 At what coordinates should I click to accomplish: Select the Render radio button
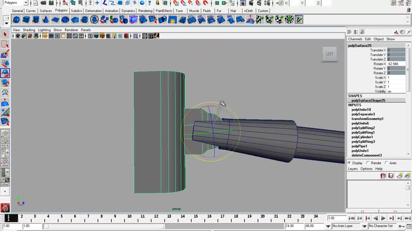tap(368, 163)
